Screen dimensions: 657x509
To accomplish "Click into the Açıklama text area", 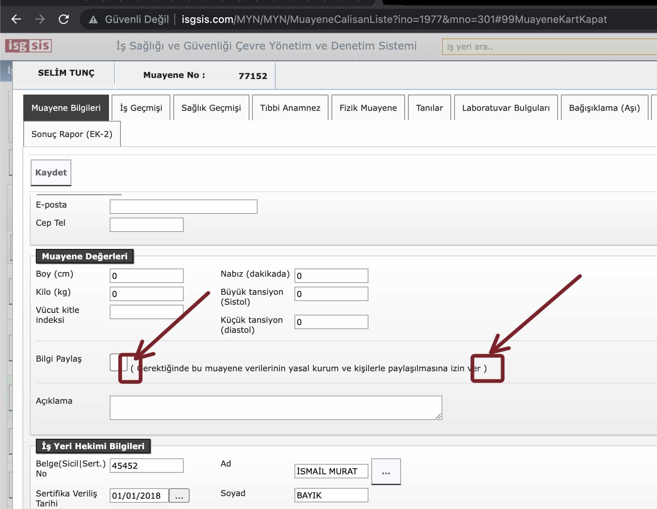I will [275, 408].
